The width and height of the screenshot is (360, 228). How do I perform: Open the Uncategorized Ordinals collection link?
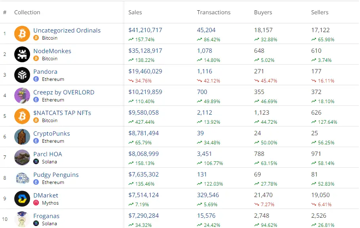[67, 31]
